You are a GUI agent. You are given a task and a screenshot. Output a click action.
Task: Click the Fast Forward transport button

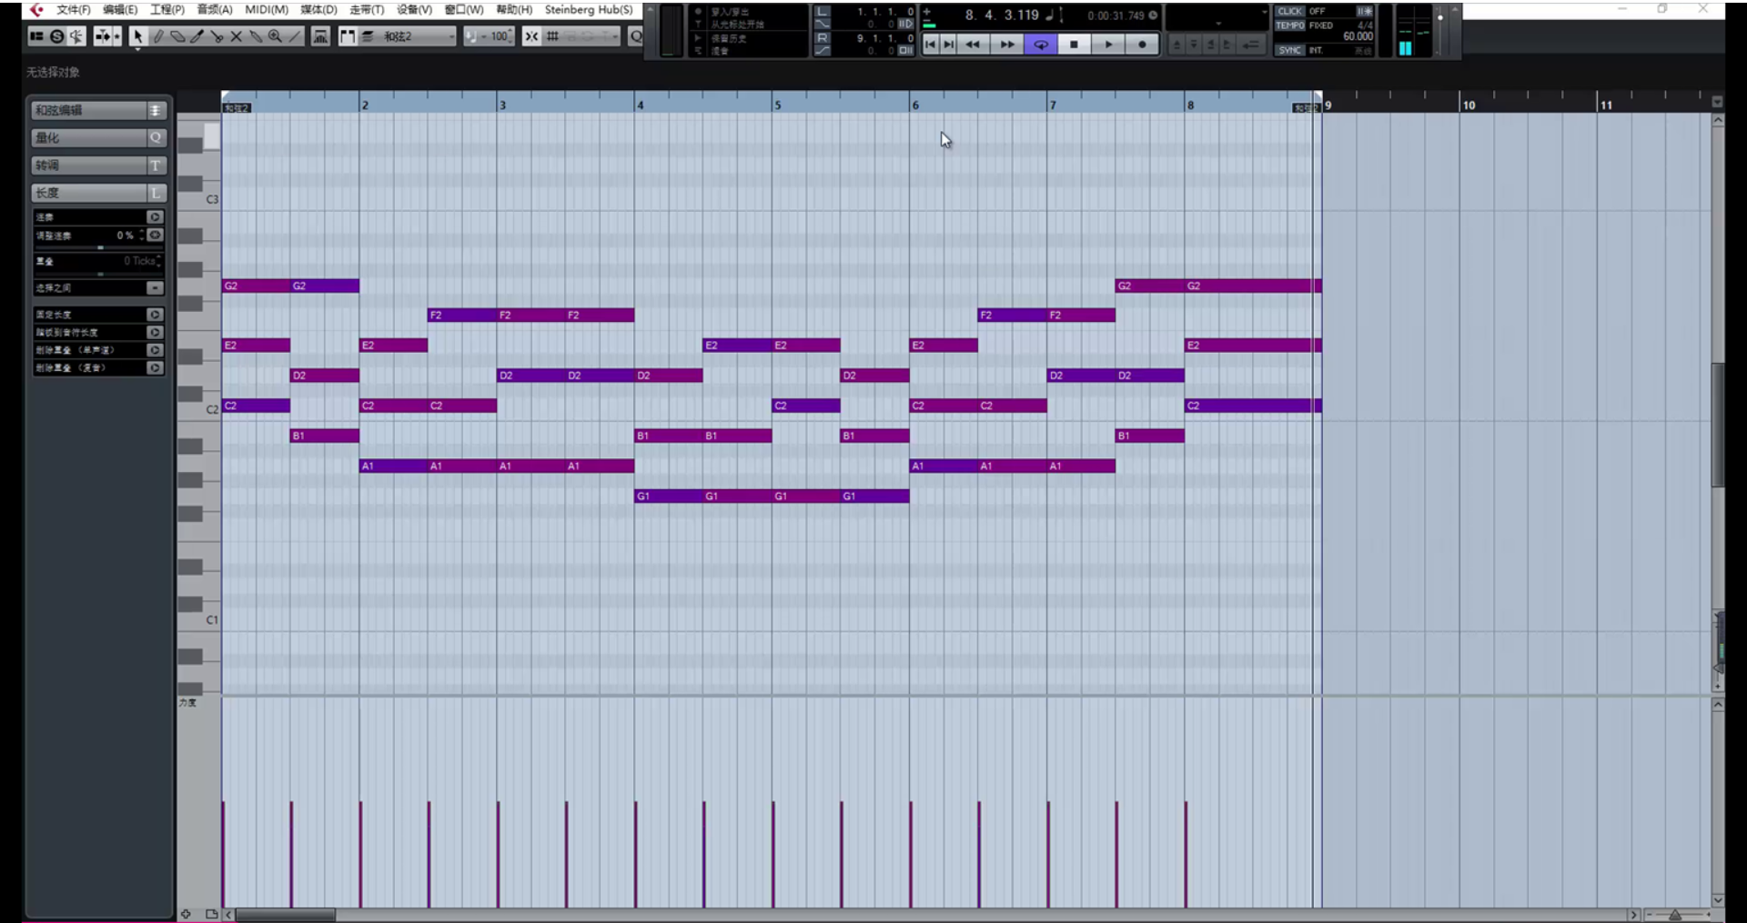1006,45
